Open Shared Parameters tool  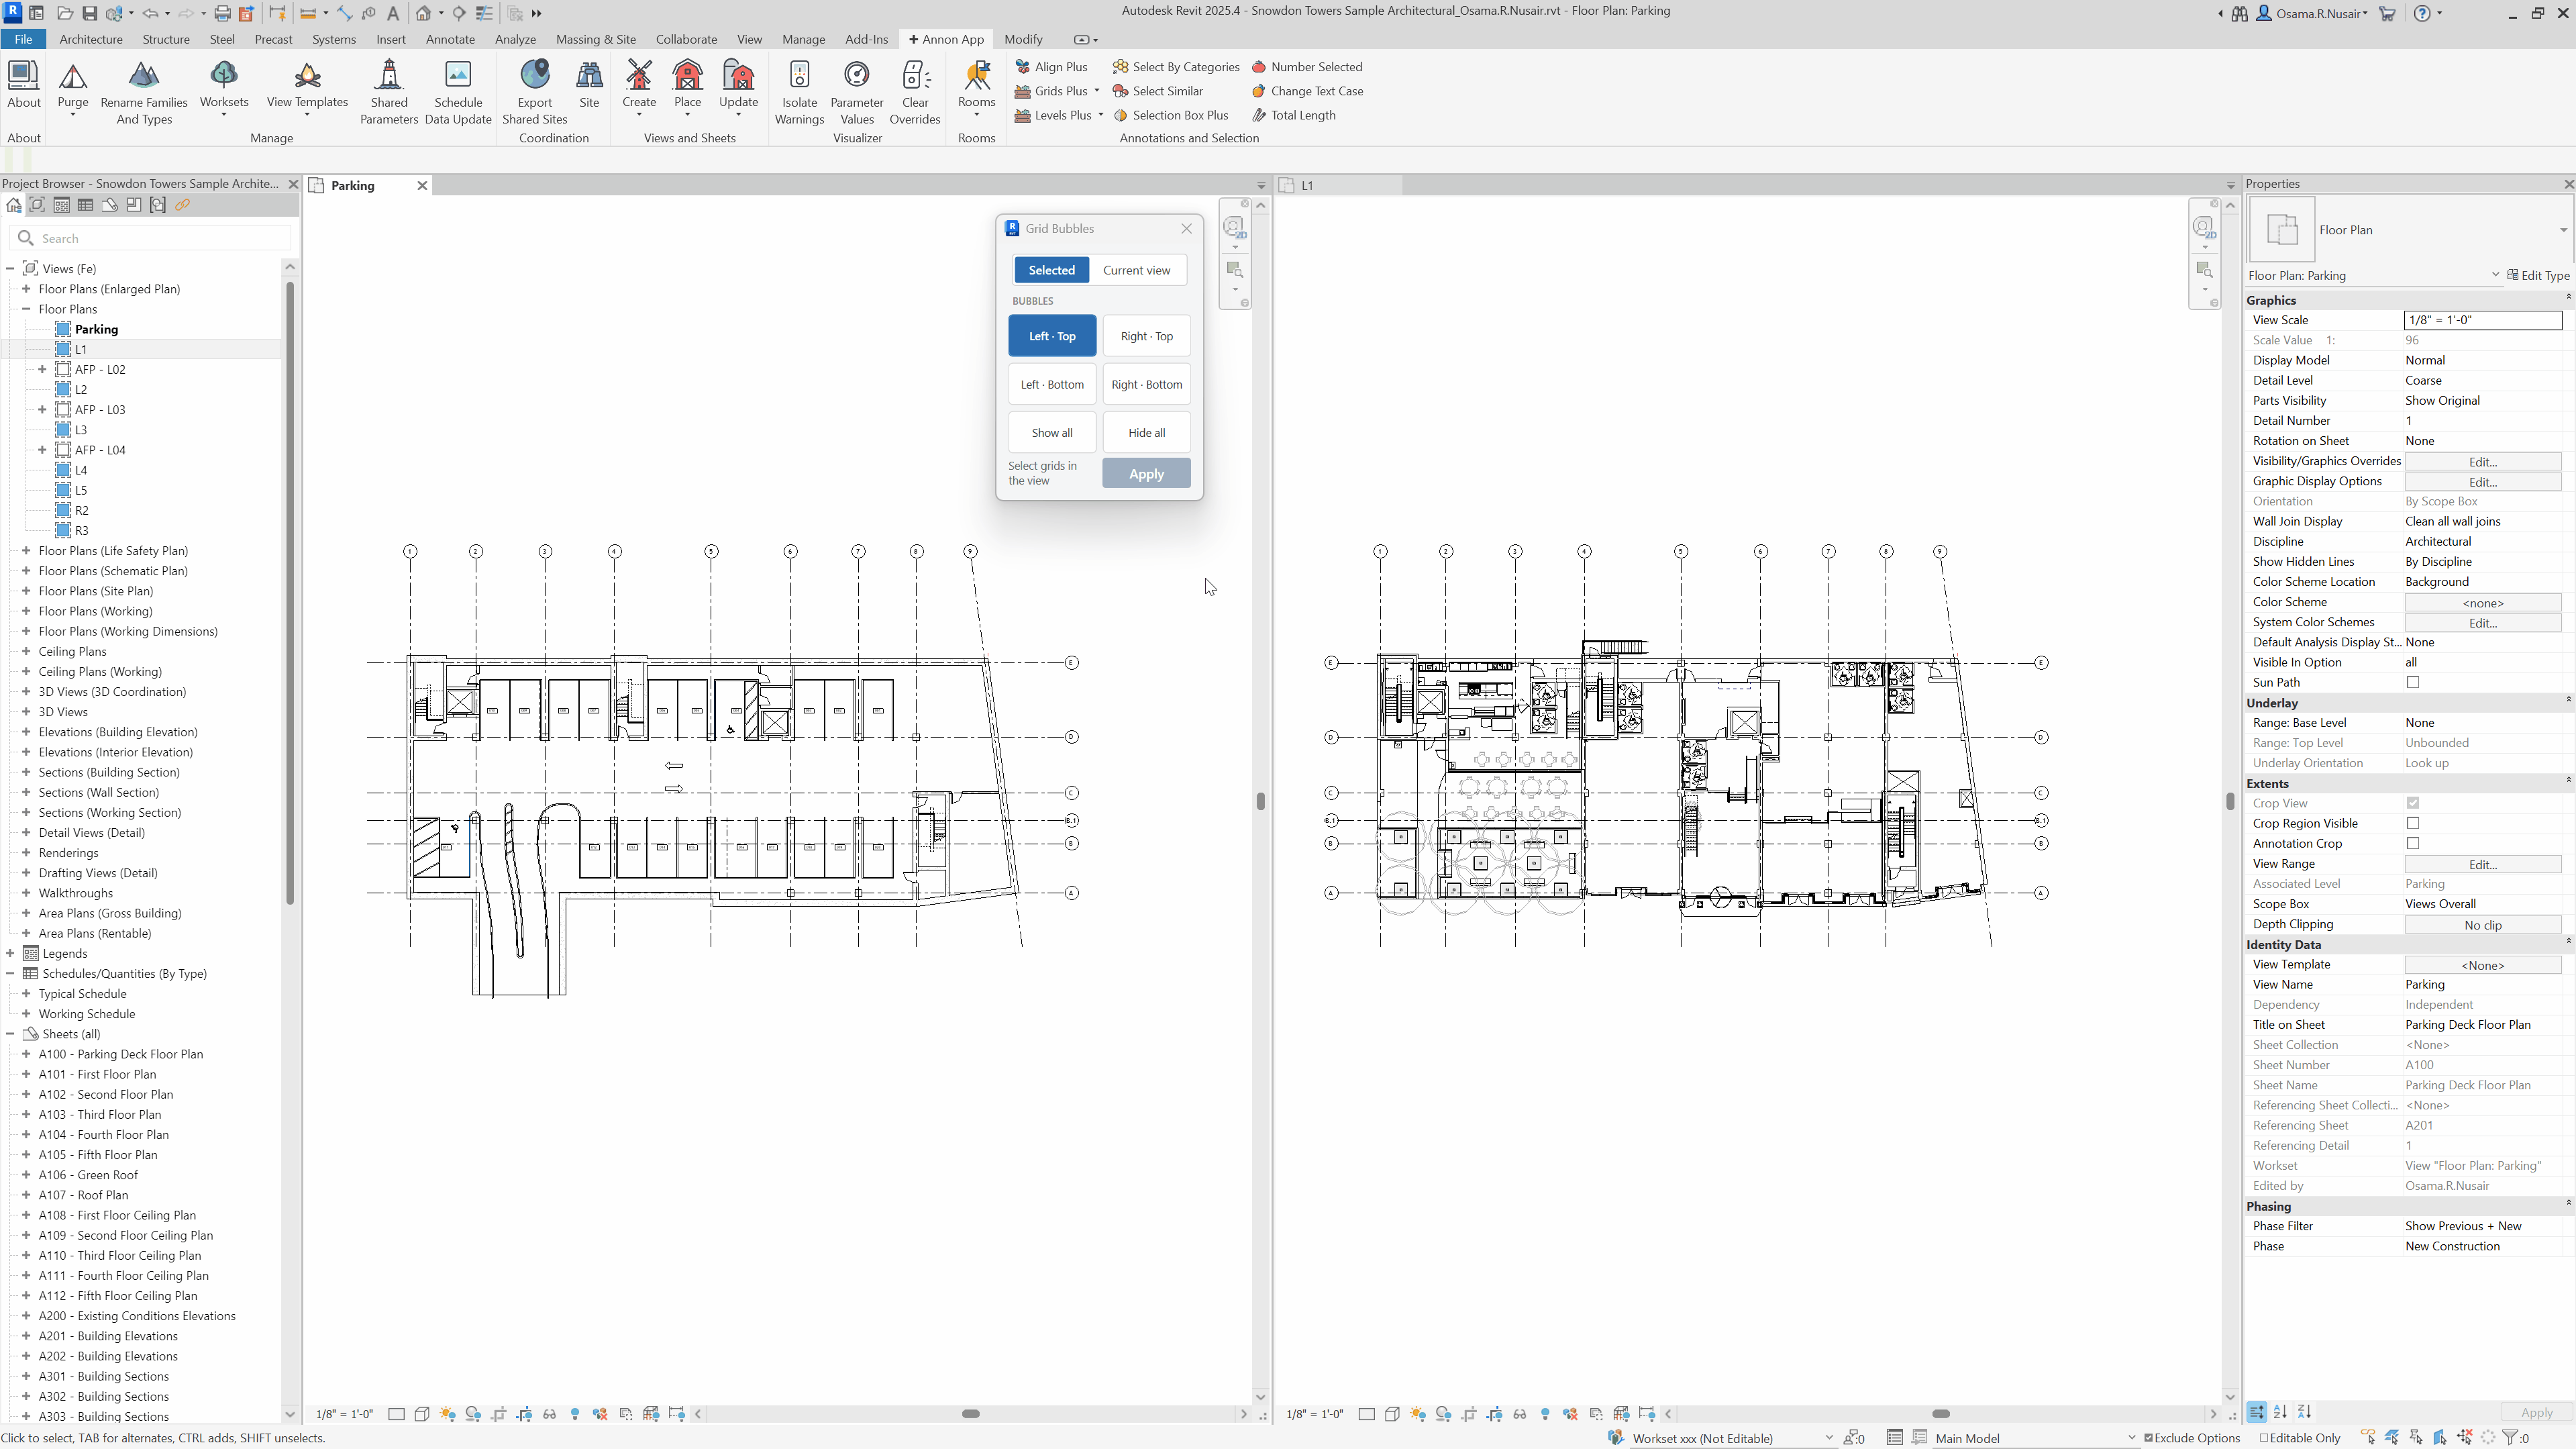point(389,92)
